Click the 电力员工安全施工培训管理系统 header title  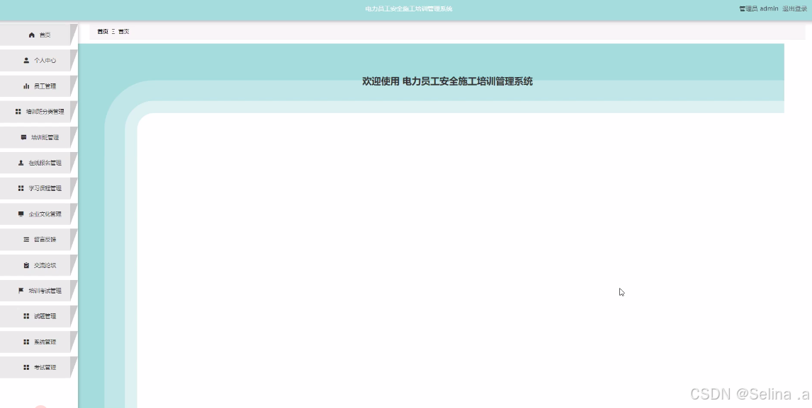click(409, 8)
